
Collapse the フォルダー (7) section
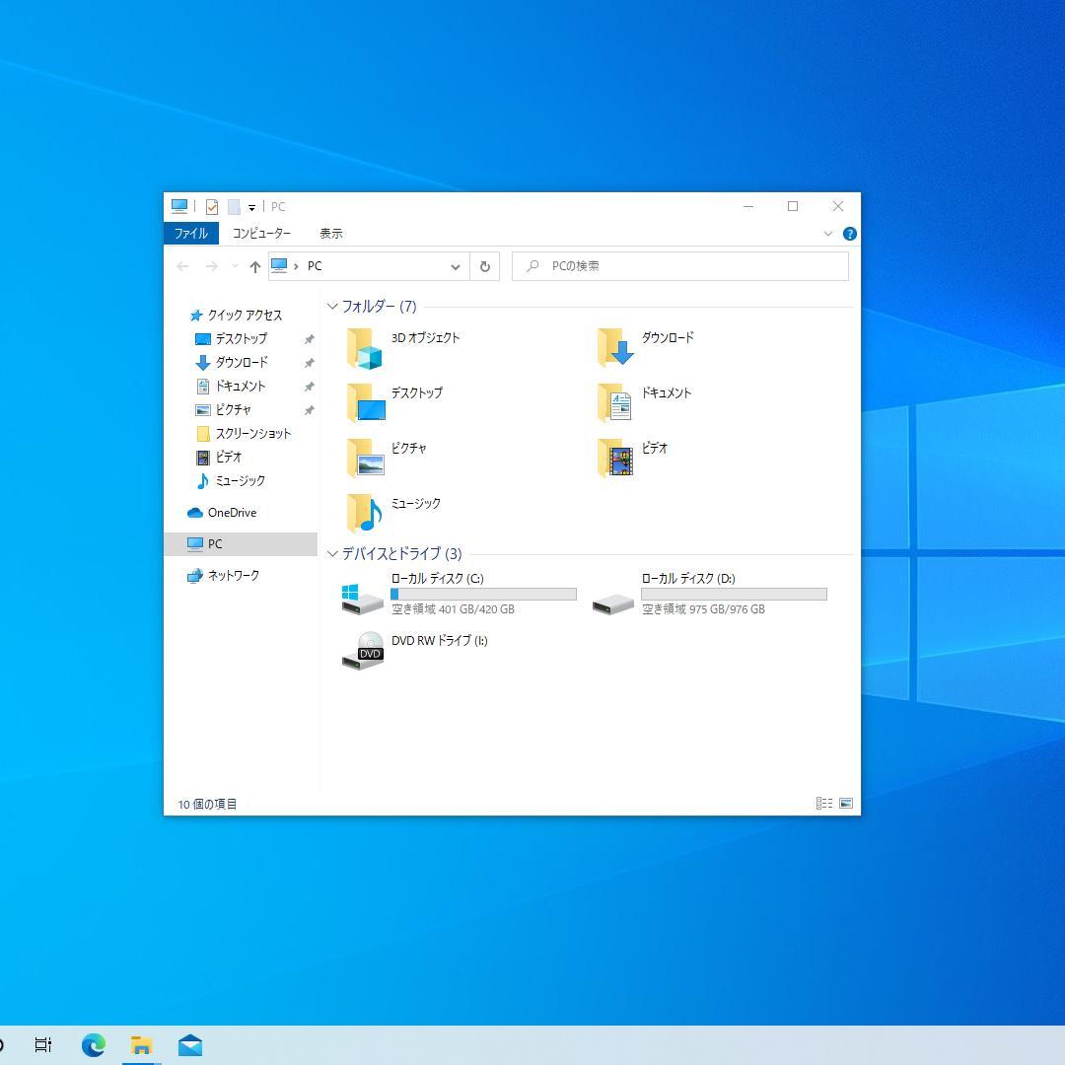(x=332, y=307)
